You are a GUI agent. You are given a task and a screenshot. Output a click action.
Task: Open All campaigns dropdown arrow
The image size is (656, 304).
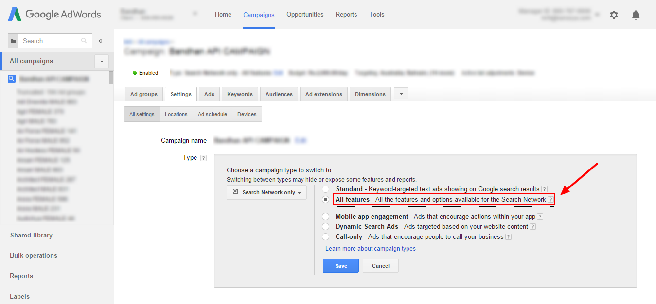coord(102,61)
